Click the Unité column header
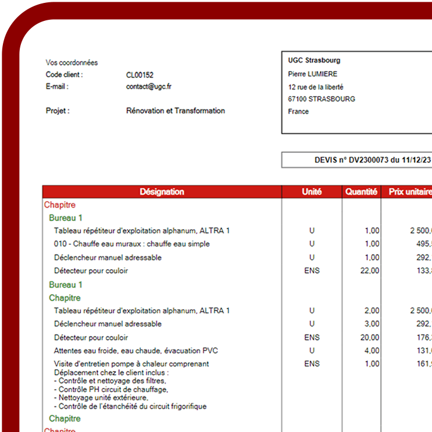432x432 pixels. point(312,192)
